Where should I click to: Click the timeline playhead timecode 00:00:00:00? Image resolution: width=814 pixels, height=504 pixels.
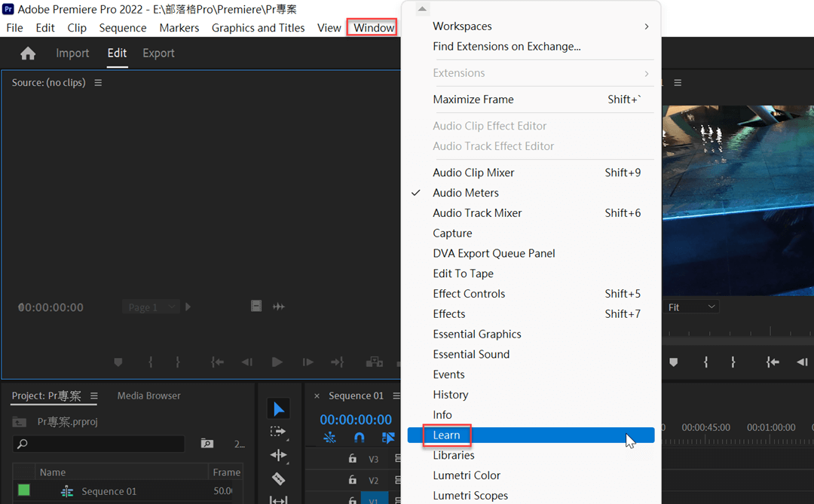(356, 420)
